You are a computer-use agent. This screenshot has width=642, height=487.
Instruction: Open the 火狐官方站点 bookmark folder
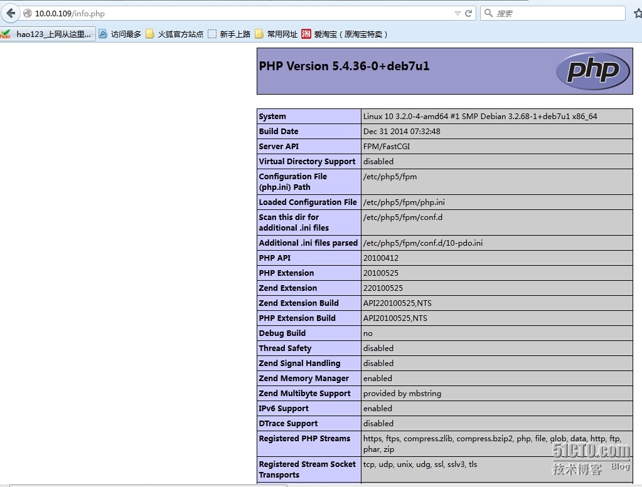pyautogui.click(x=175, y=34)
